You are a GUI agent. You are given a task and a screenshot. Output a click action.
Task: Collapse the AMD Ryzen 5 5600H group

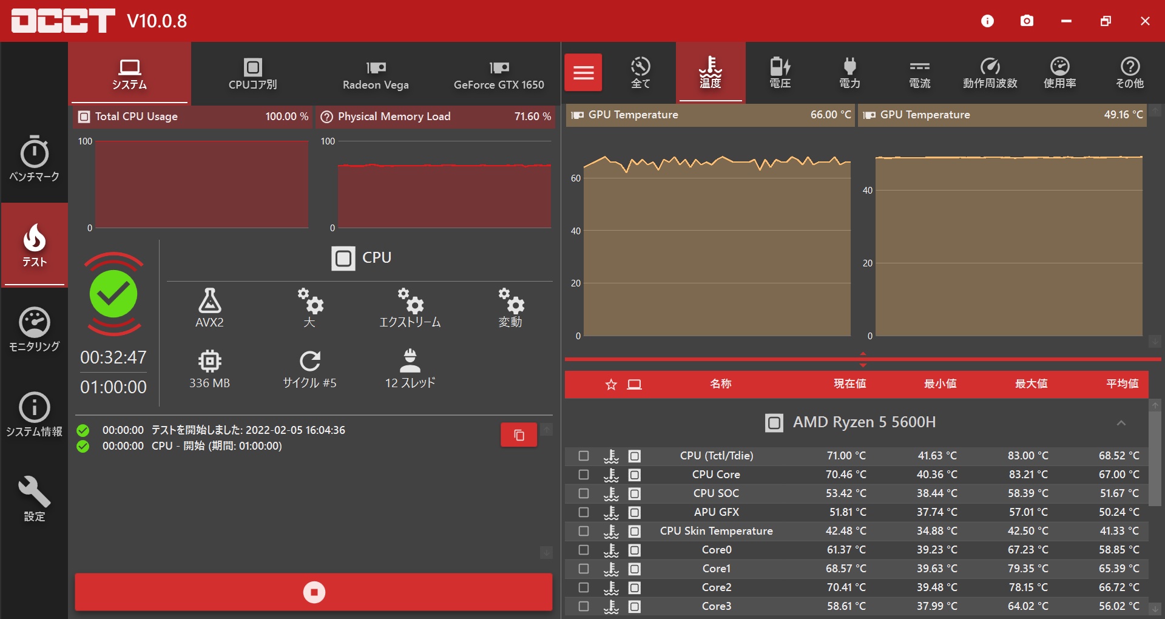[x=1121, y=422]
